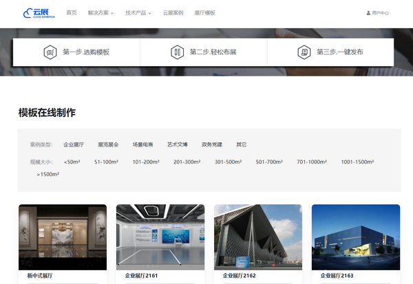Click the user center person icon
Viewport: 413px width, 284px height.
click(x=369, y=13)
